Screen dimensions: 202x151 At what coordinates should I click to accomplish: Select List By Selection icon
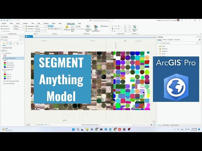[11, 43]
